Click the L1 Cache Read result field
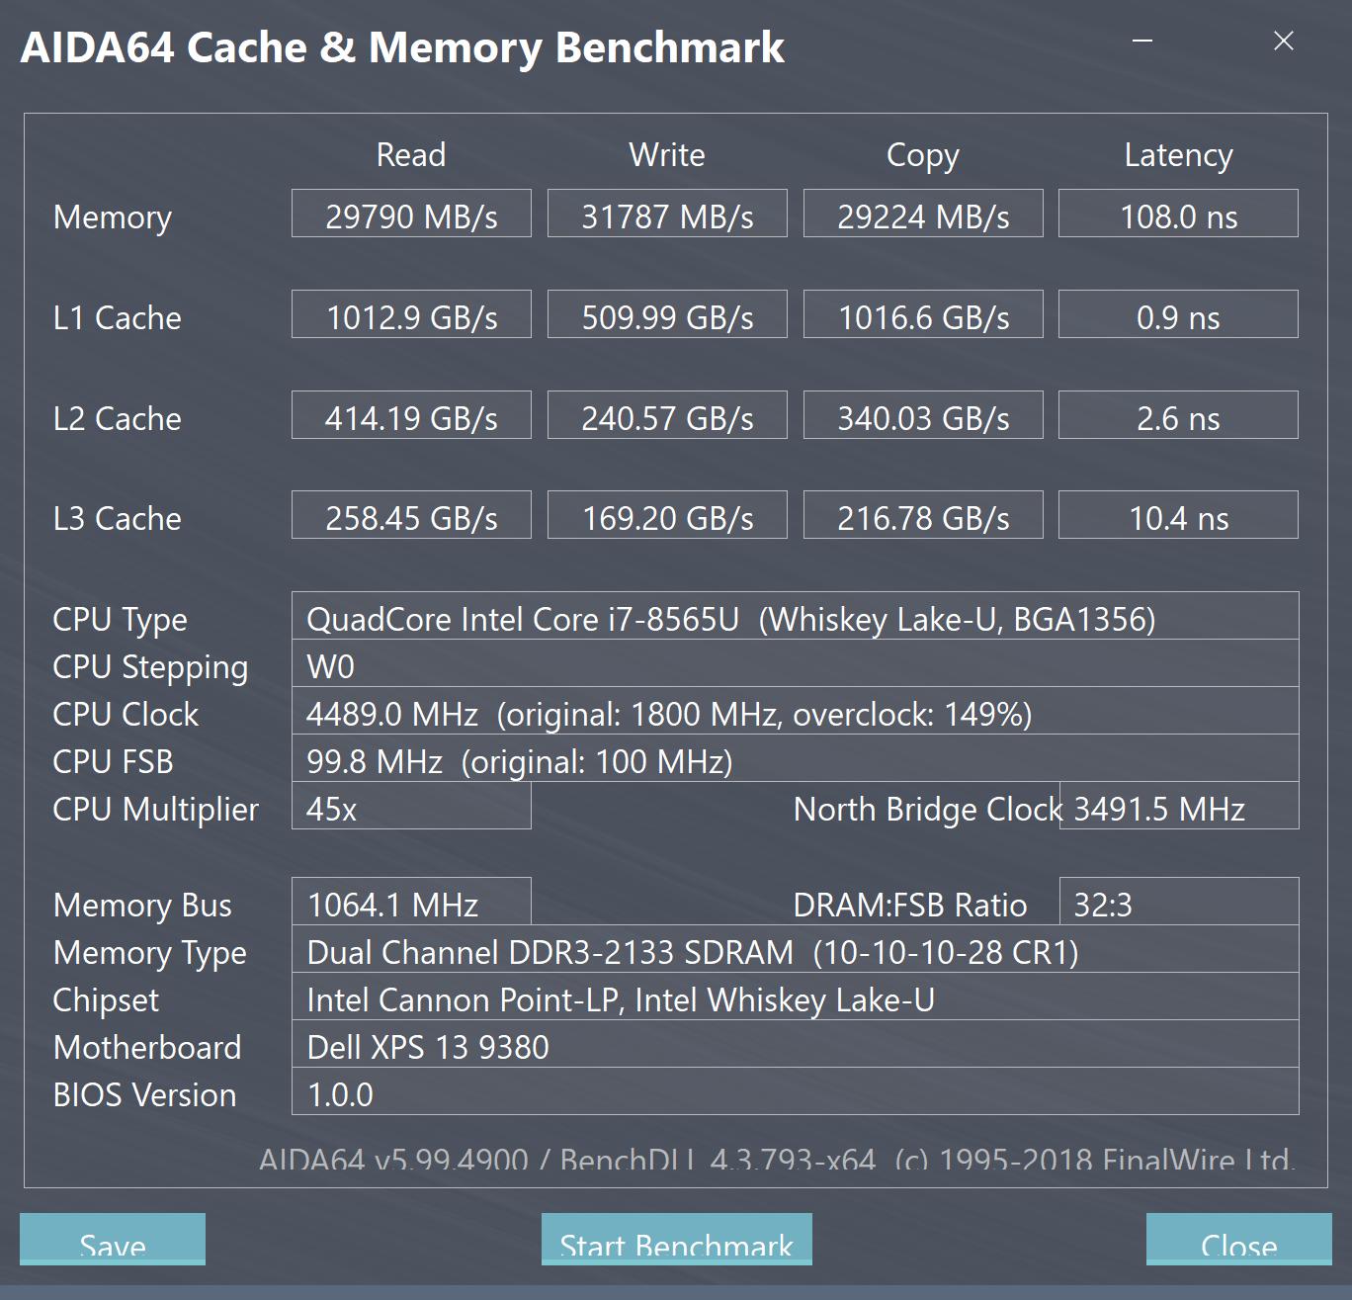Viewport: 1352px width, 1300px height. point(411,315)
